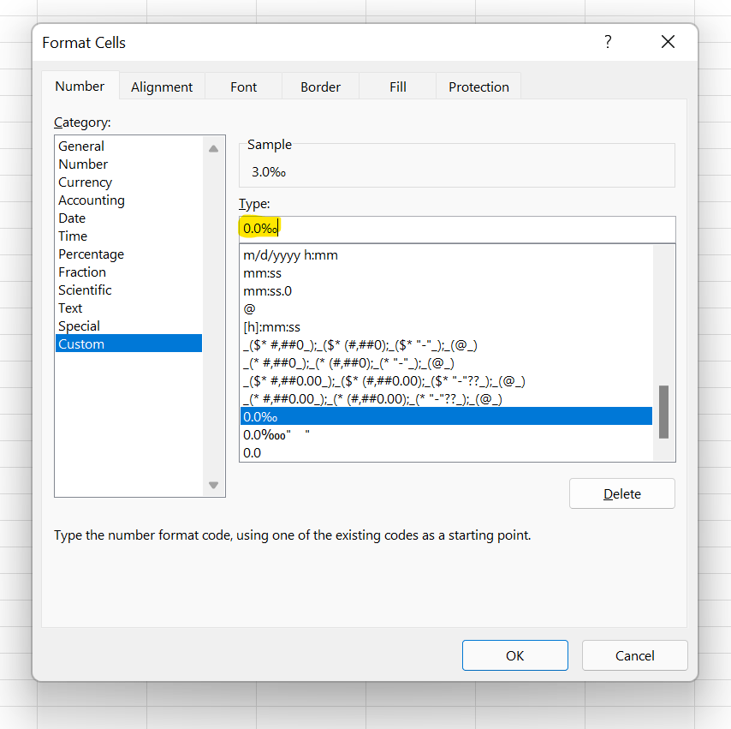Choose the Fraction category
Screen dimensions: 731x729
[82, 272]
